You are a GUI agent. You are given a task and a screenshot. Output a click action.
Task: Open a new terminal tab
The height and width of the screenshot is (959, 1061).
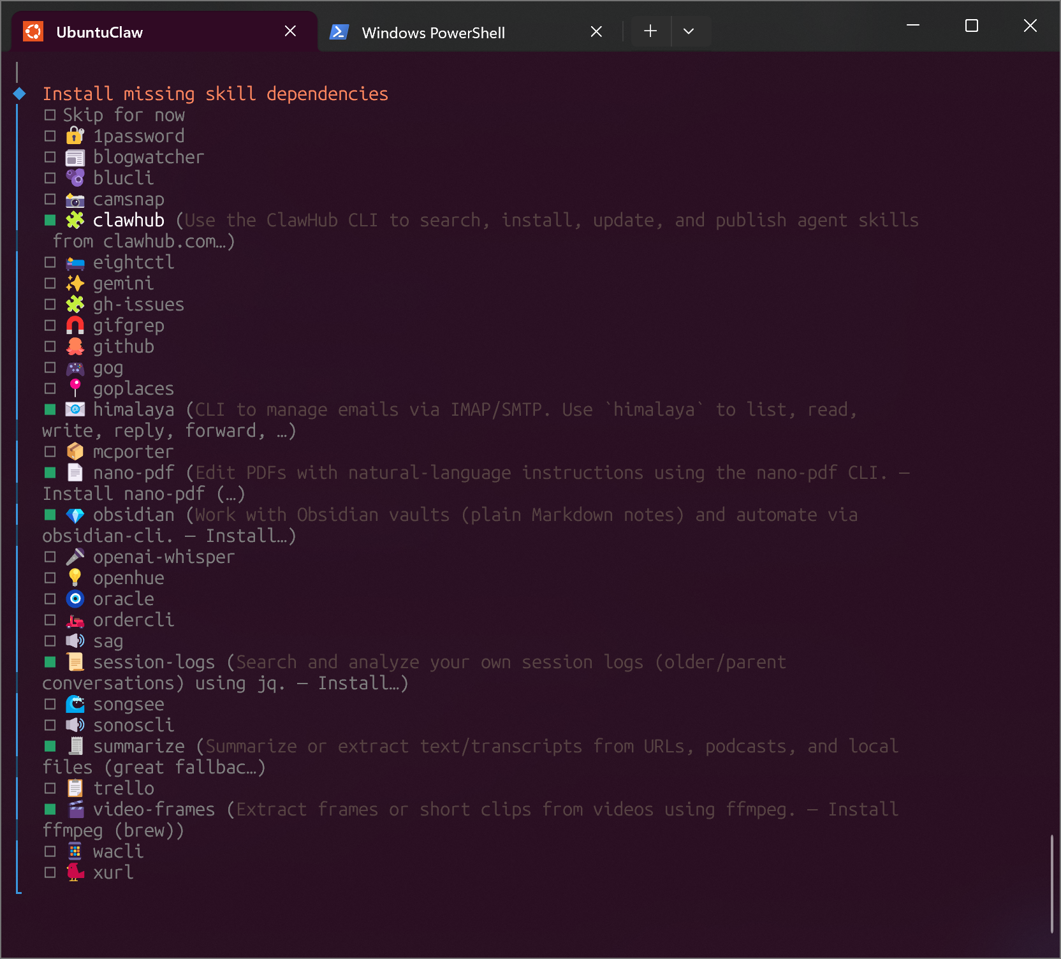tap(650, 31)
